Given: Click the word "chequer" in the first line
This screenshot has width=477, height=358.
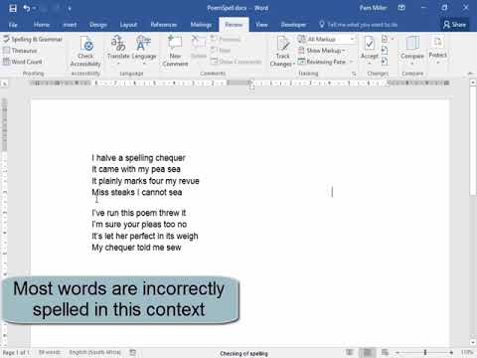Looking at the screenshot, I should [x=170, y=158].
